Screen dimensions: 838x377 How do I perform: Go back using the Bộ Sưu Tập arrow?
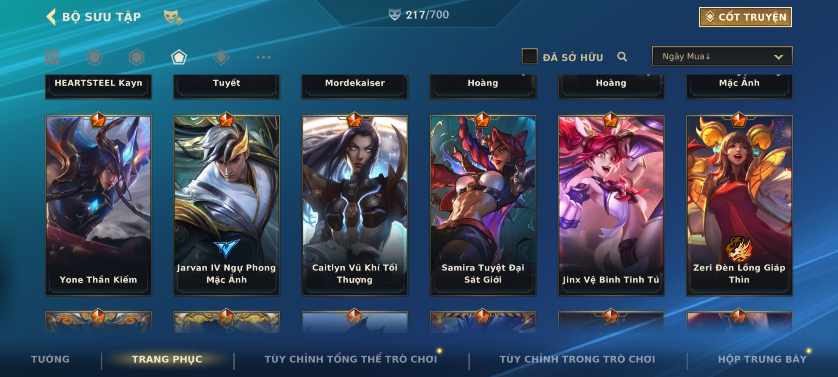click(x=51, y=17)
